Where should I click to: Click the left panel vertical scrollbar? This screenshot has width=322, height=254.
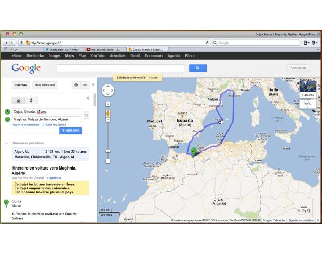[95, 100]
